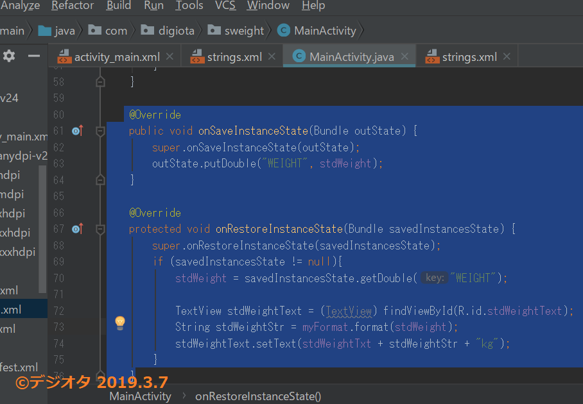Collapse onSaveInstanceState method fold at line 61
This screenshot has height=404, width=583.
[100, 131]
